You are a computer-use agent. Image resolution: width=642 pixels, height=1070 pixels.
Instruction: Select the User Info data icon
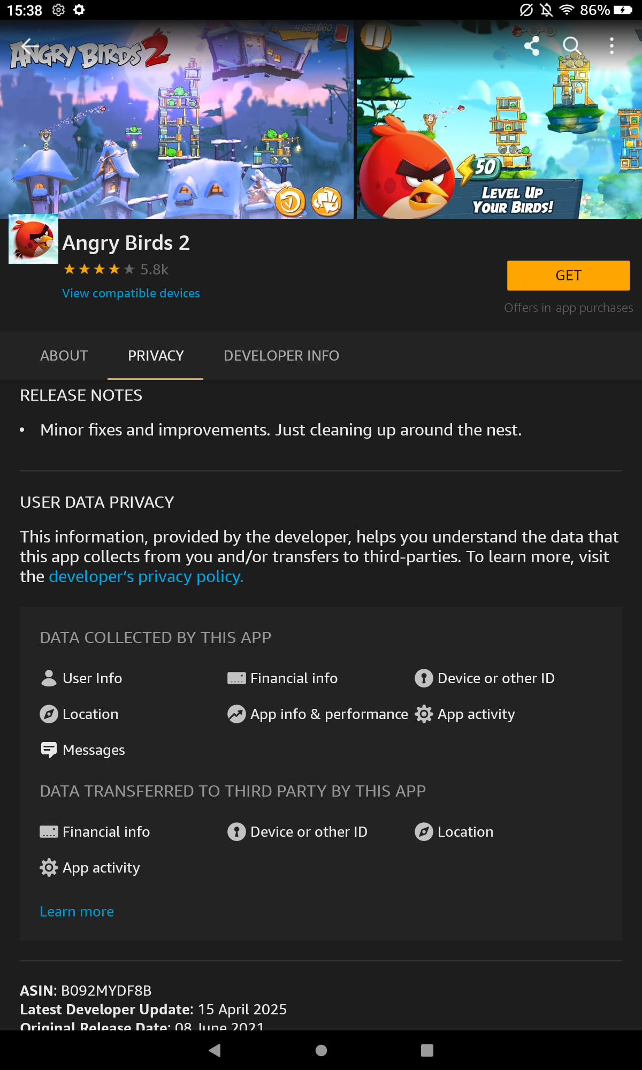click(x=49, y=678)
